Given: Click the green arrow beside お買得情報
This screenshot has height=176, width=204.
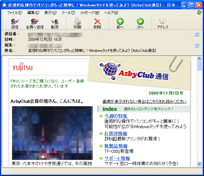Looking at the screenshot, I should point(100,134).
